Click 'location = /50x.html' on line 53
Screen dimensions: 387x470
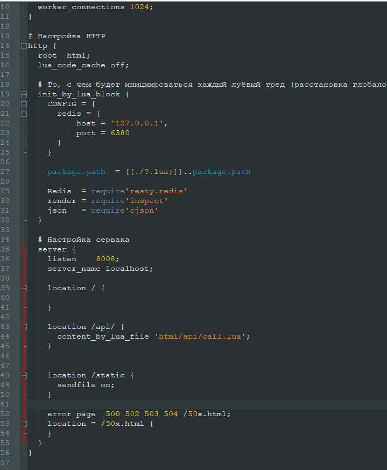[x=95, y=424]
